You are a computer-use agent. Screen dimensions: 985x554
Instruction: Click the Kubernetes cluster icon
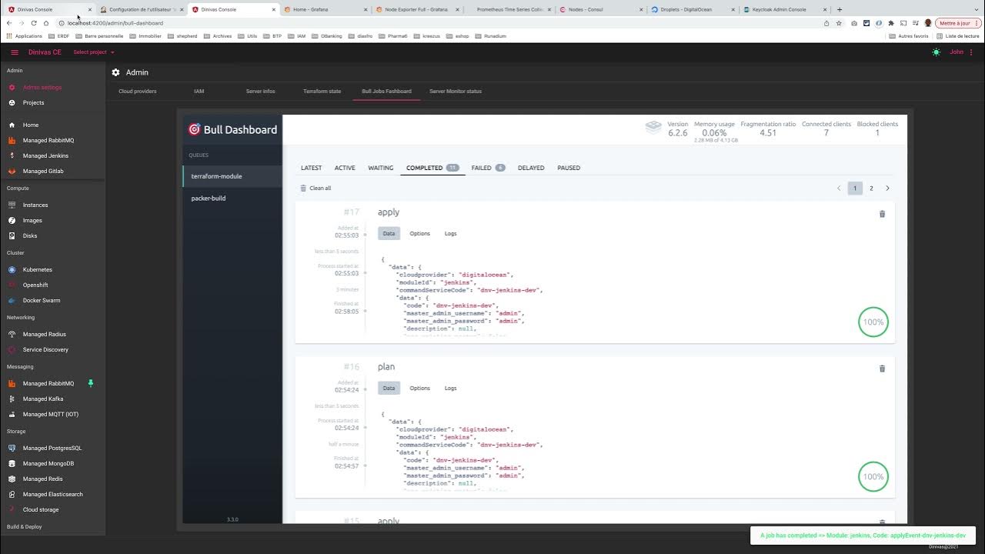coord(12,269)
